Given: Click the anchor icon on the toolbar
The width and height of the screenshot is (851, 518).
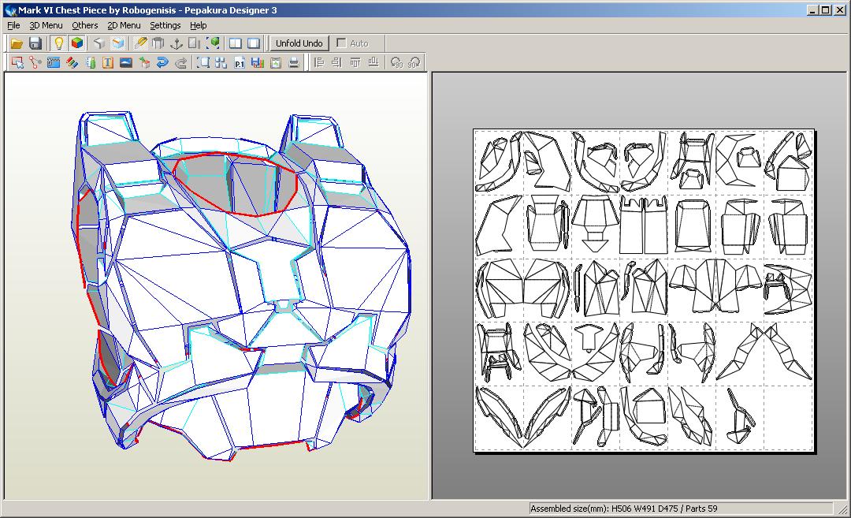Looking at the screenshot, I should click(x=177, y=43).
